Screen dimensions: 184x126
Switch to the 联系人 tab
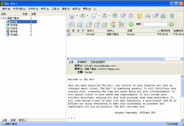click(23, 120)
